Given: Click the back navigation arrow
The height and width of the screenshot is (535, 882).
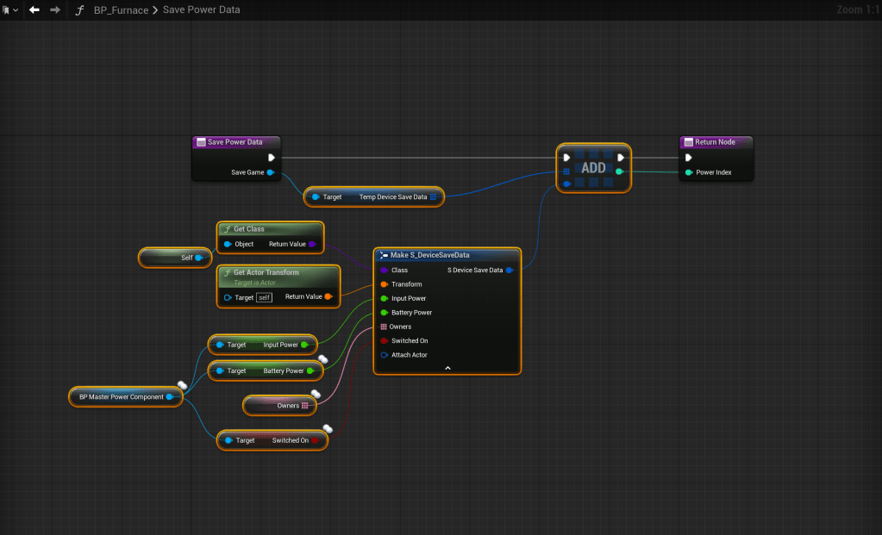Looking at the screenshot, I should pyautogui.click(x=34, y=9).
